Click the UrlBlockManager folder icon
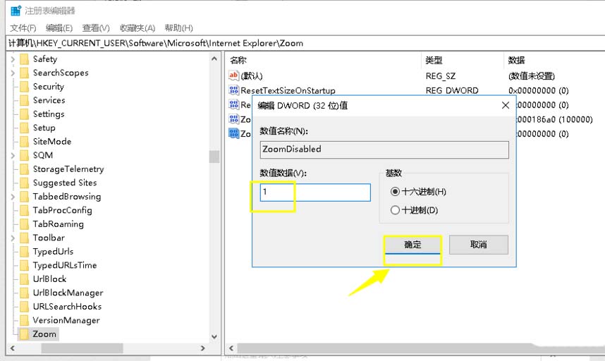This screenshot has height=361, width=605. click(x=24, y=293)
